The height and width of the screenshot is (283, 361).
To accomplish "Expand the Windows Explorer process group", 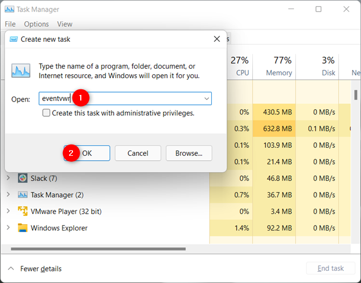I will tap(8, 228).
